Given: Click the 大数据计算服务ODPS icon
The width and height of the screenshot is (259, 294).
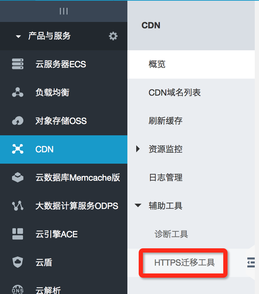Looking at the screenshot, I should (18, 206).
